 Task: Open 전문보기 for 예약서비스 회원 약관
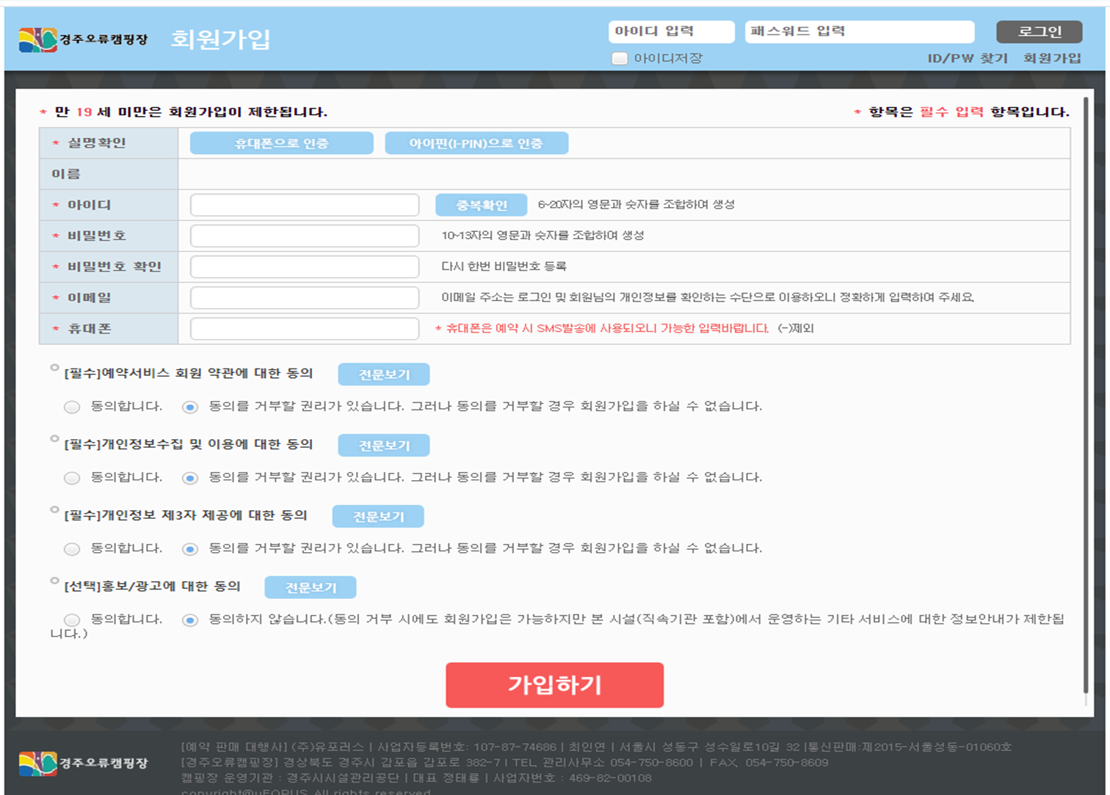coord(383,374)
